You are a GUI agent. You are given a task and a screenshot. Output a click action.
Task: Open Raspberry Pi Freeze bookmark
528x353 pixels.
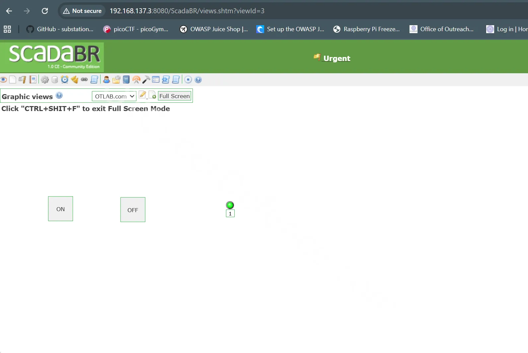(366, 29)
